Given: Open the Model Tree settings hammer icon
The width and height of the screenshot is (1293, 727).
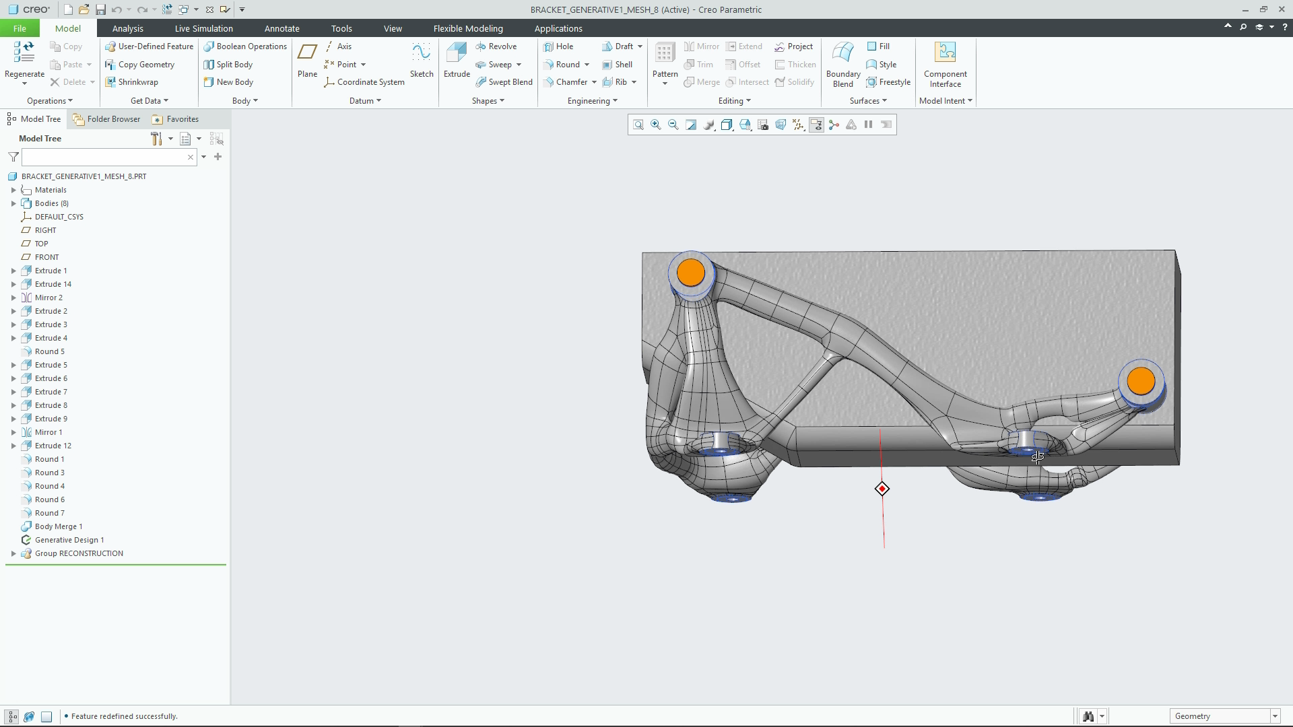Looking at the screenshot, I should click(156, 139).
